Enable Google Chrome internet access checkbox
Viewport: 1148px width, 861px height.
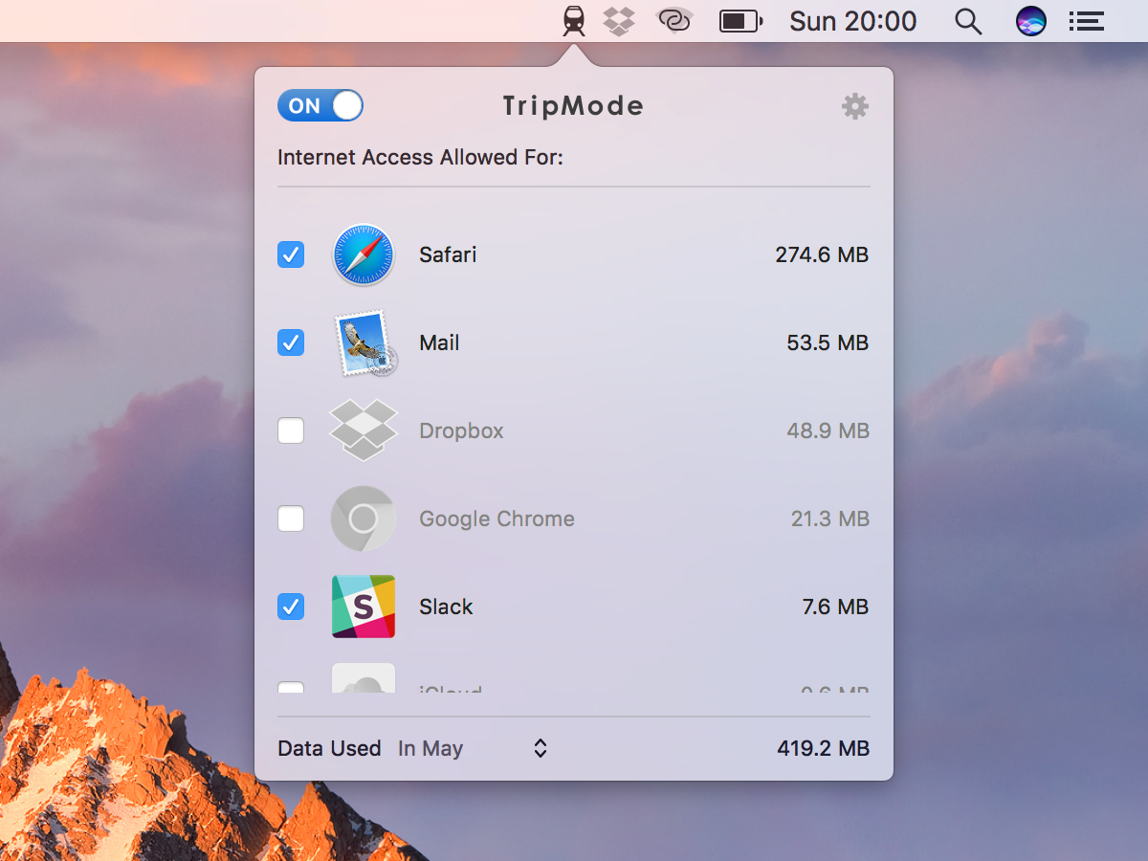291,519
